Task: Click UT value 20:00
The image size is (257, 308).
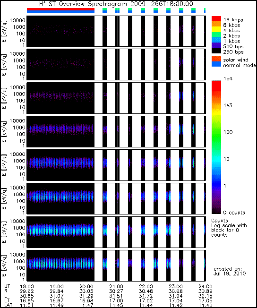Action: pos(86,287)
